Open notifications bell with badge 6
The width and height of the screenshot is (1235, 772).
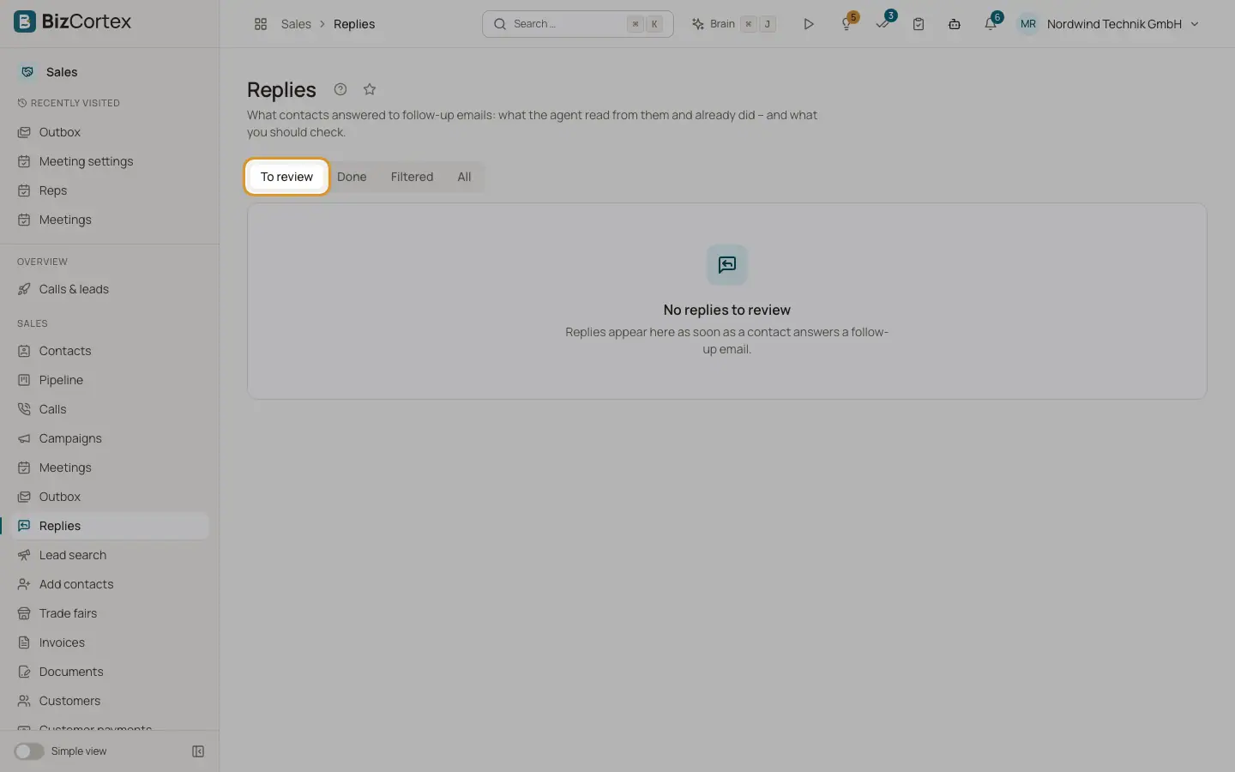click(x=991, y=23)
